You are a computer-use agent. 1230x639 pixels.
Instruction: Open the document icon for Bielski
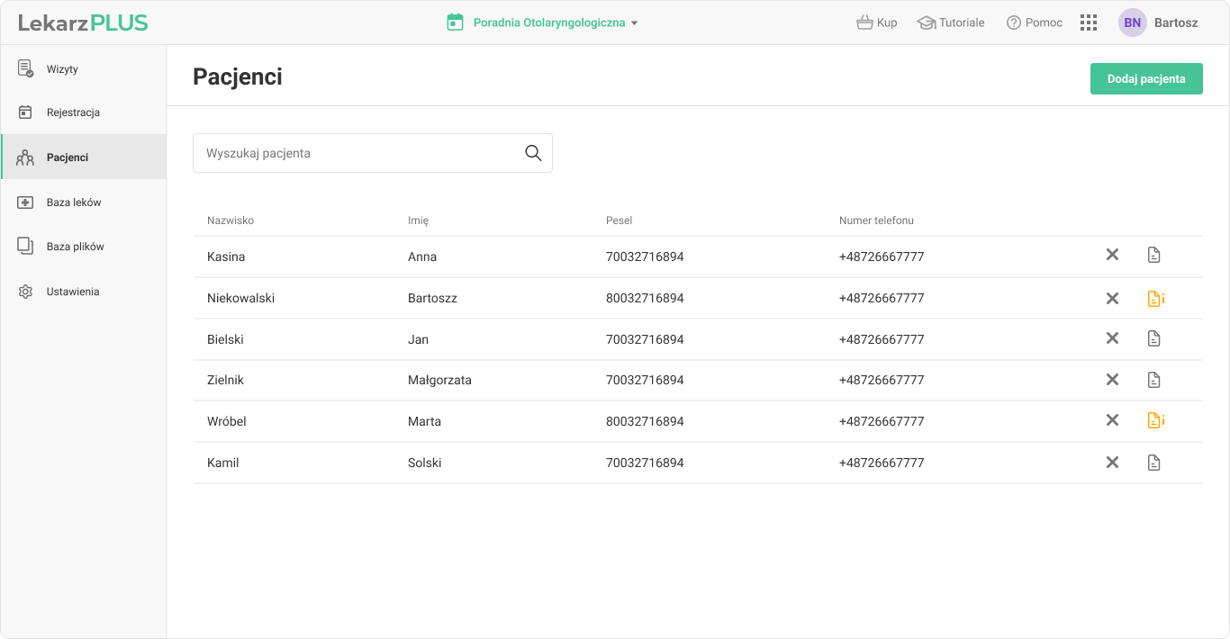point(1153,339)
